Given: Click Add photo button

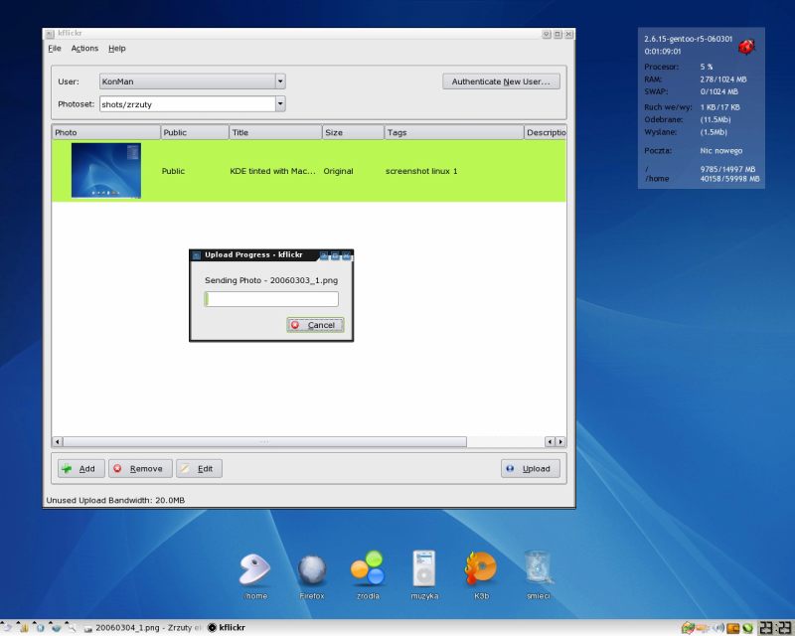Looking at the screenshot, I should (x=81, y=469).
